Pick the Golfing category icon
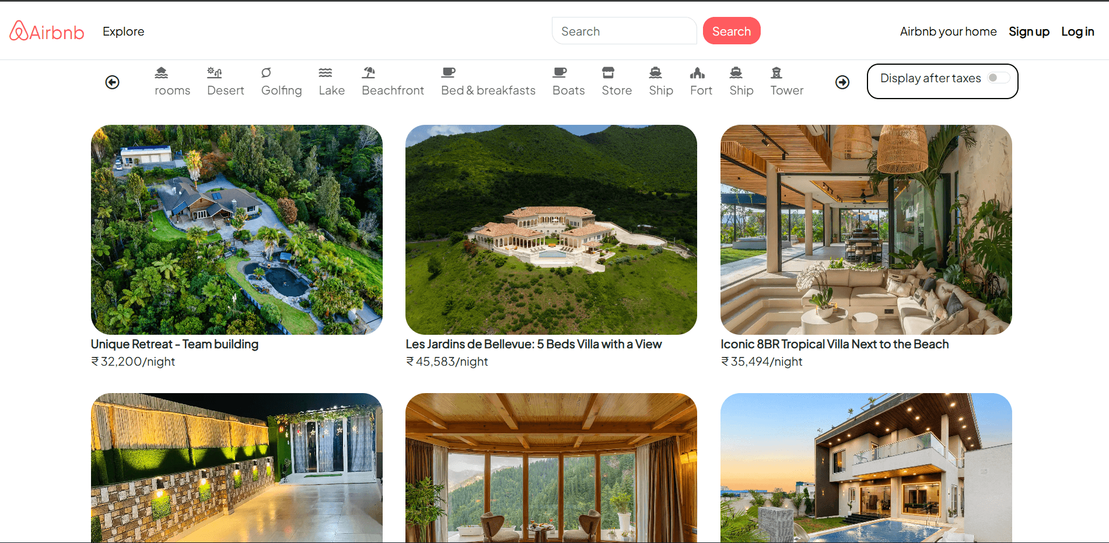1109x543 pixels. pos(266,73)
